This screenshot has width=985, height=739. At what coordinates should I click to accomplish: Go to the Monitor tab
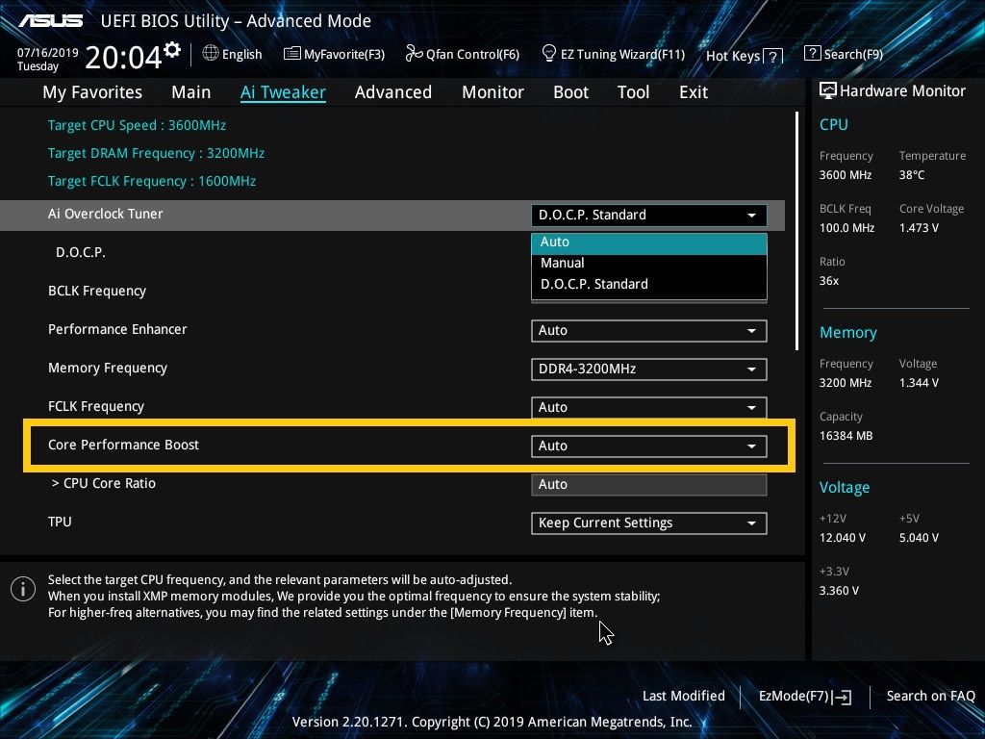point(492,92)
